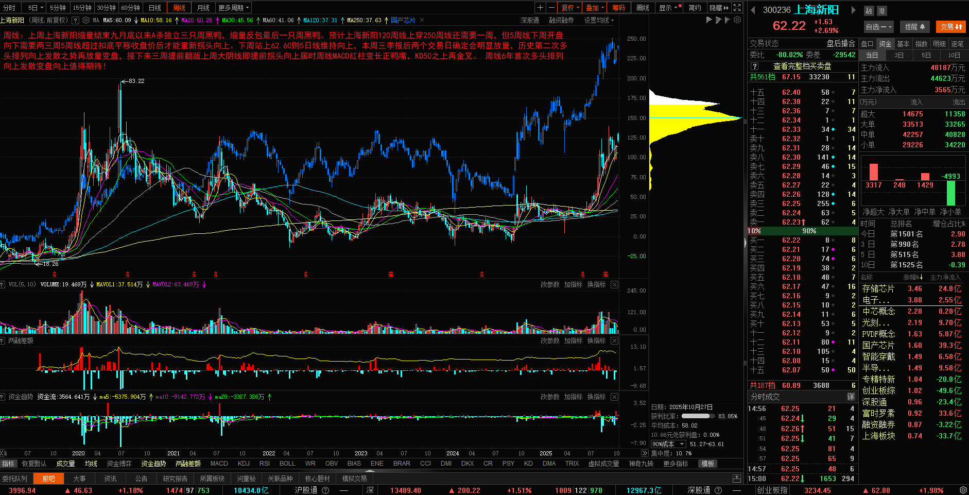
Task: Click 查看完整档买卖盘 link
Action: coord(802,66)
